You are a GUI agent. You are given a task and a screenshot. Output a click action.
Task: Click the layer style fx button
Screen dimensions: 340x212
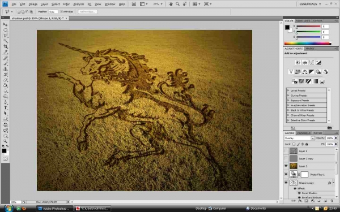(300, 201)
